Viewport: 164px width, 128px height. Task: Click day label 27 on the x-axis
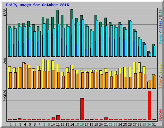[x=135, y=124]
